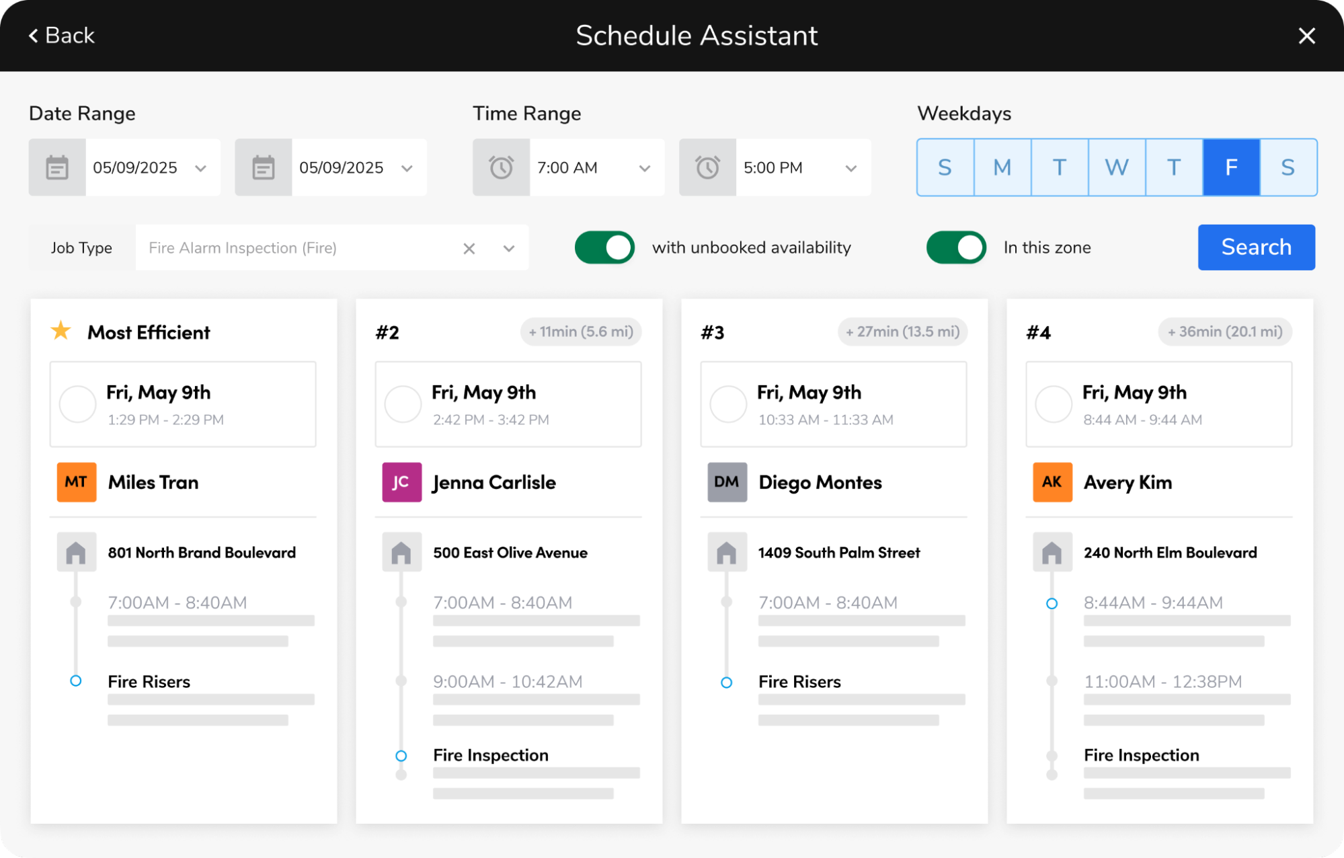The image size is (1344, 858).
Task: Open the start date 05/09/2025 dropdown
Action: 200,168
